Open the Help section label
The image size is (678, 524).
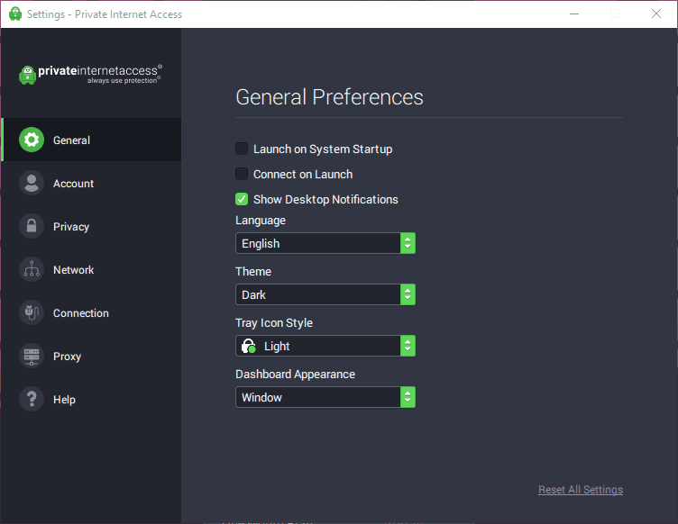pyautogui.click(x=64, y=400)
